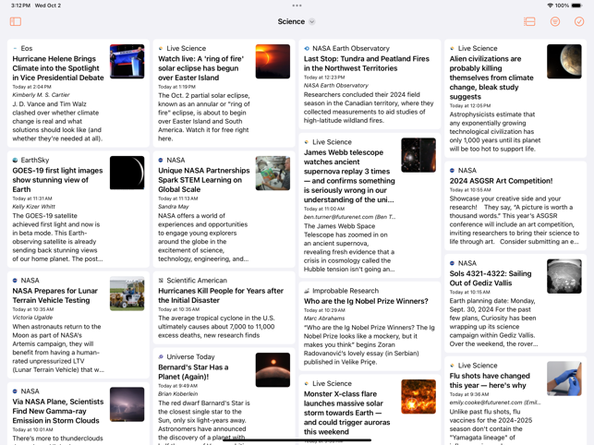Click the Universe Today feed icon
594x445 pixels.
point(161,357)
